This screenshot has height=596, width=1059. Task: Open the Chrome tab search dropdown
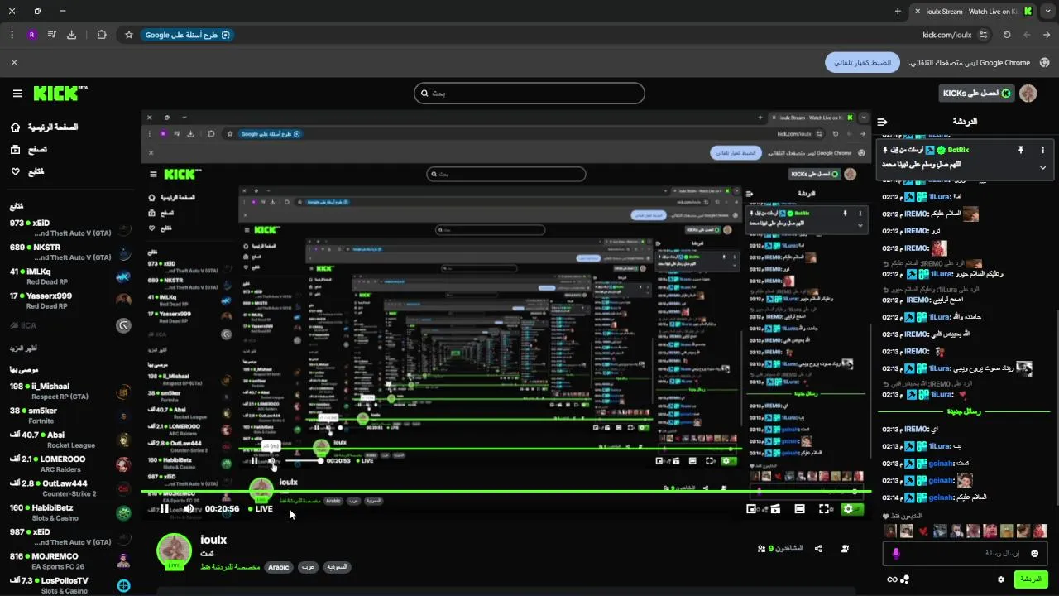coord(1047,11)
